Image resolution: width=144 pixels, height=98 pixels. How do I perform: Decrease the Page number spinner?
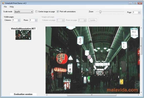tap(139, 13)
